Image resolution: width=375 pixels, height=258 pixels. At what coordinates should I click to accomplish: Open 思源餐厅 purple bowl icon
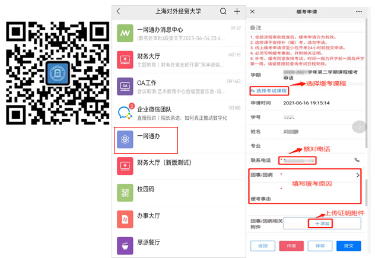[x=125, y=245]
